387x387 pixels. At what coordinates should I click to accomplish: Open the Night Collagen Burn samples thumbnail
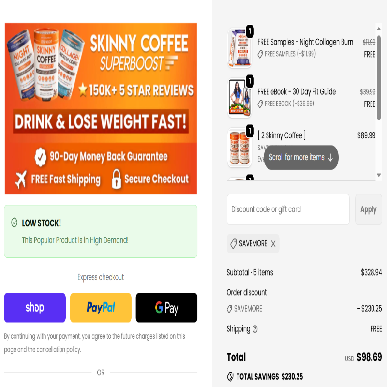pos(239,47)
